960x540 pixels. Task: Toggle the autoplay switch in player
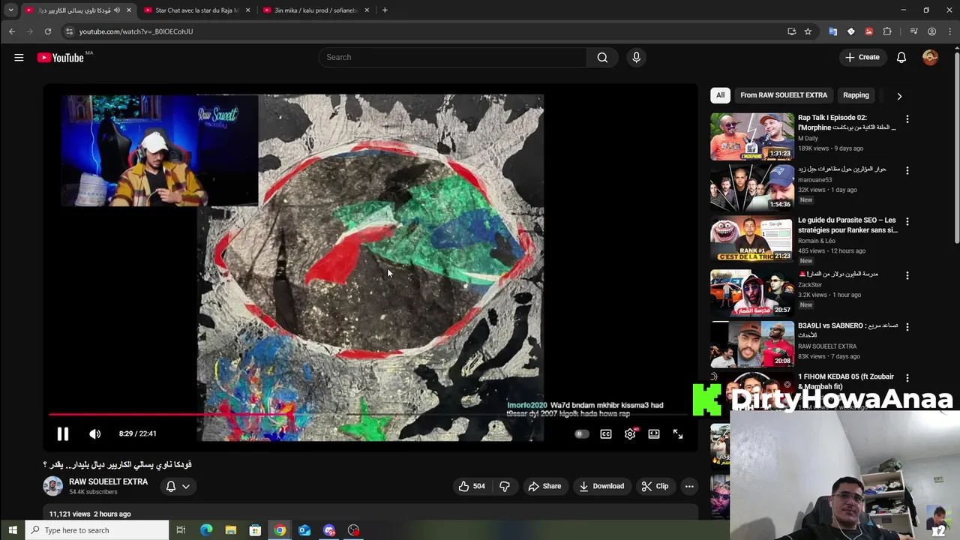click(581, 433)
